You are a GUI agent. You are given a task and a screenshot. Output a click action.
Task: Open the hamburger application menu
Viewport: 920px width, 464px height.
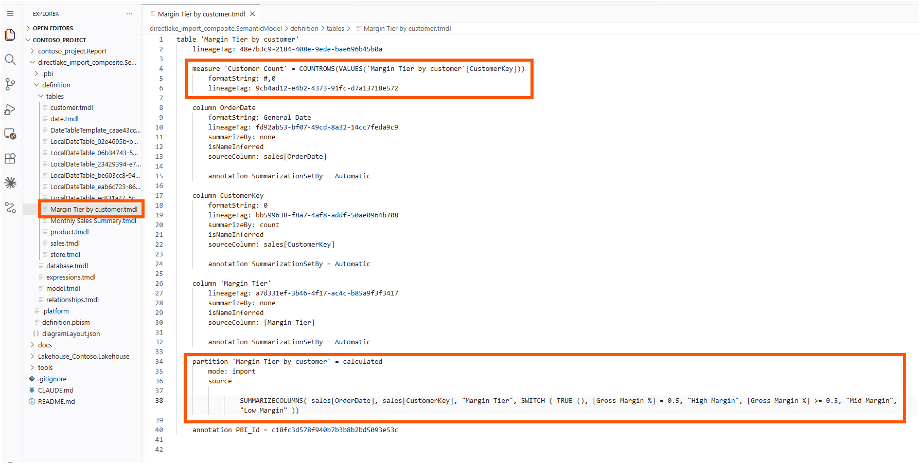click(10, 14)
